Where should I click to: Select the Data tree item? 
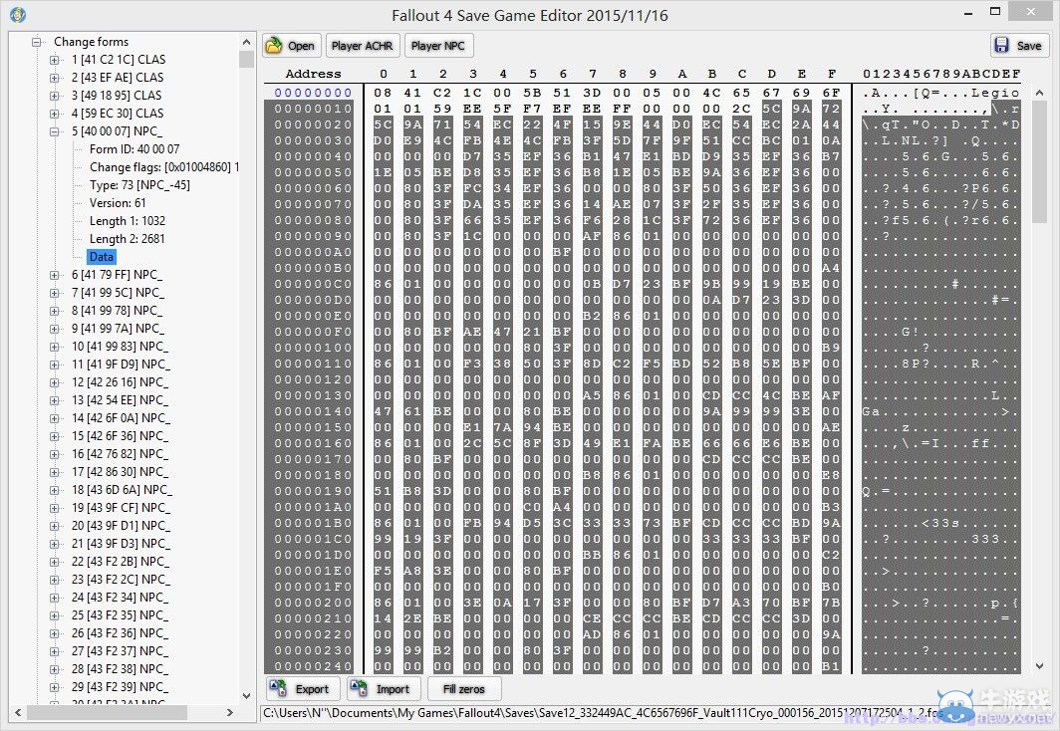click(102, 257)
